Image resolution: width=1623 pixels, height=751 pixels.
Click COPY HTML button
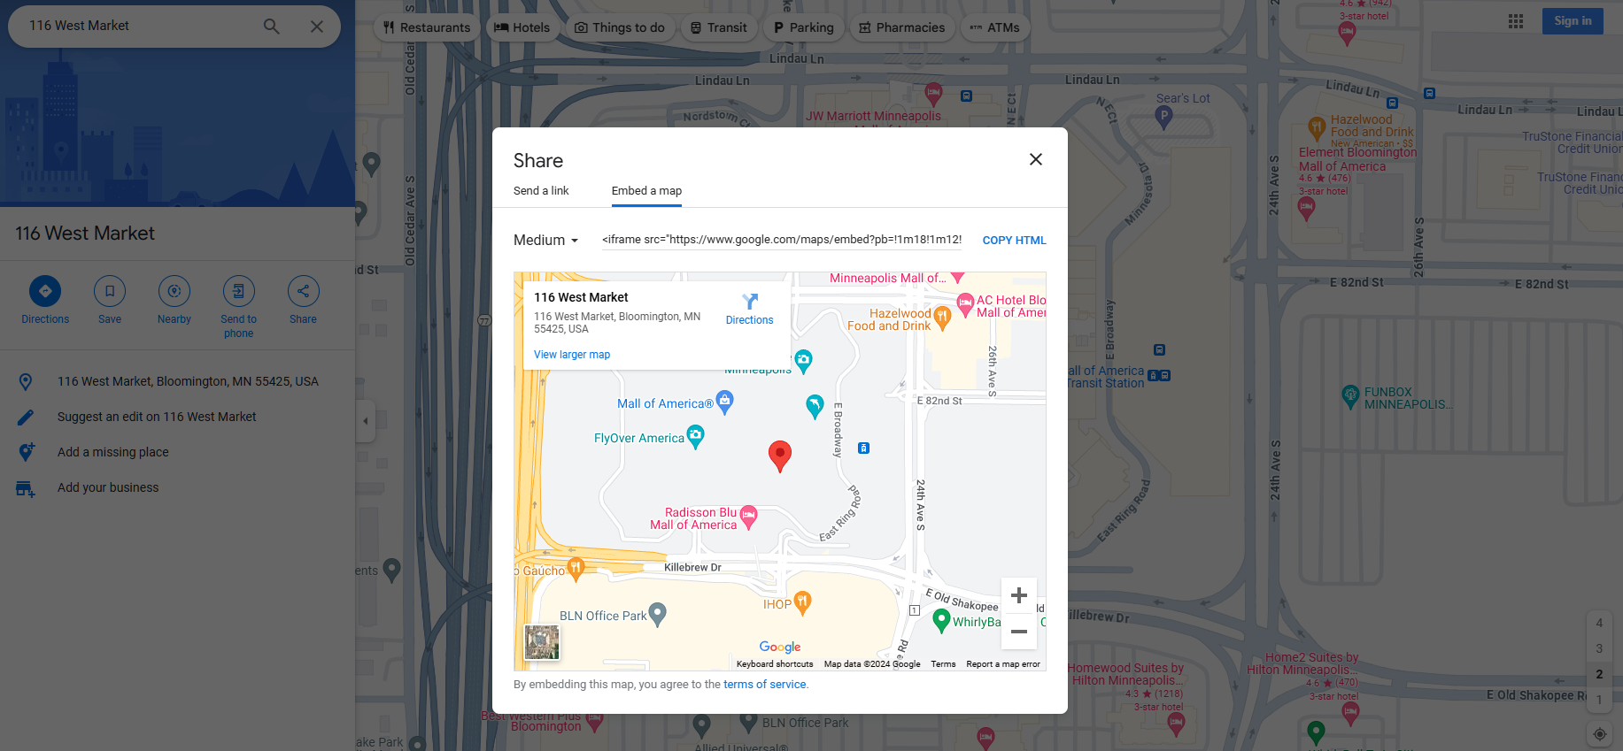(1014, 241)
